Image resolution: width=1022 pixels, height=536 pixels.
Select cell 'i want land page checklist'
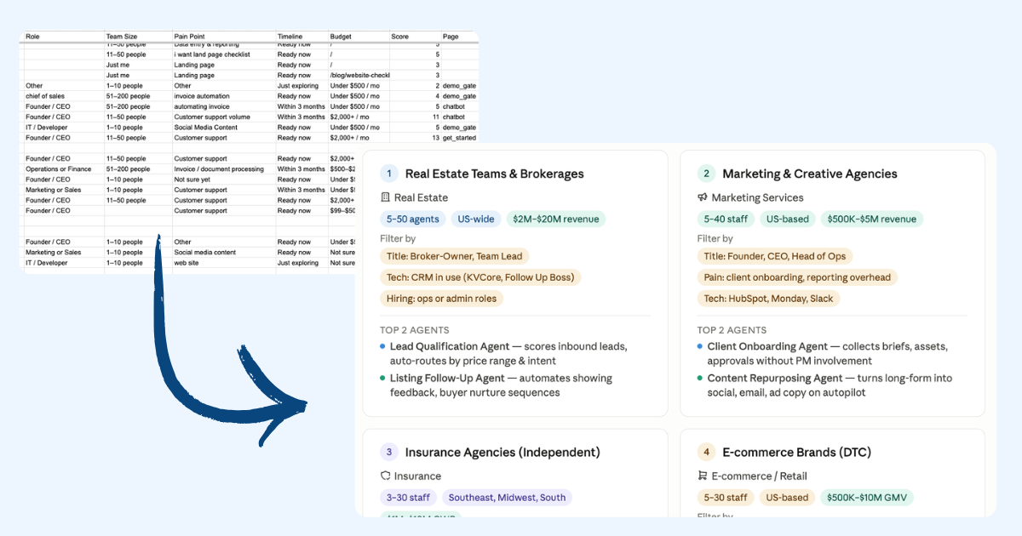(x=224, y=54)
